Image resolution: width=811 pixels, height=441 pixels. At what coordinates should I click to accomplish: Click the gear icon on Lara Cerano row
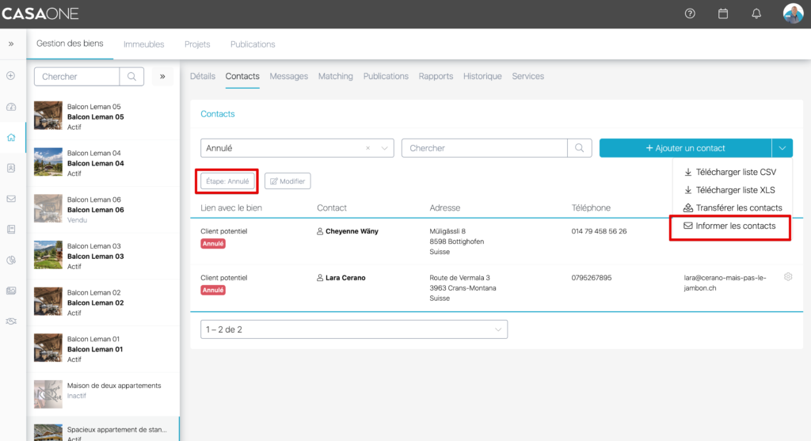pyautogui.click(x=788, y=277)
